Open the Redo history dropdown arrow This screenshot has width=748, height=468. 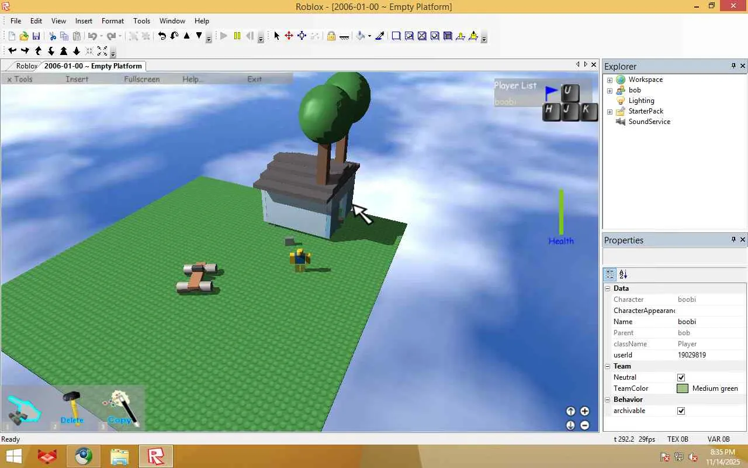click(119, 36)
